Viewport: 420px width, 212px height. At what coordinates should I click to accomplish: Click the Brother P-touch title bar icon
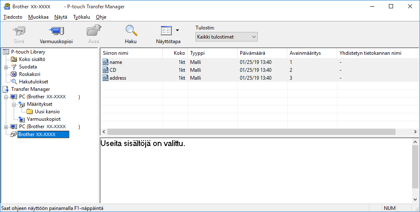[x=7, y=6]
